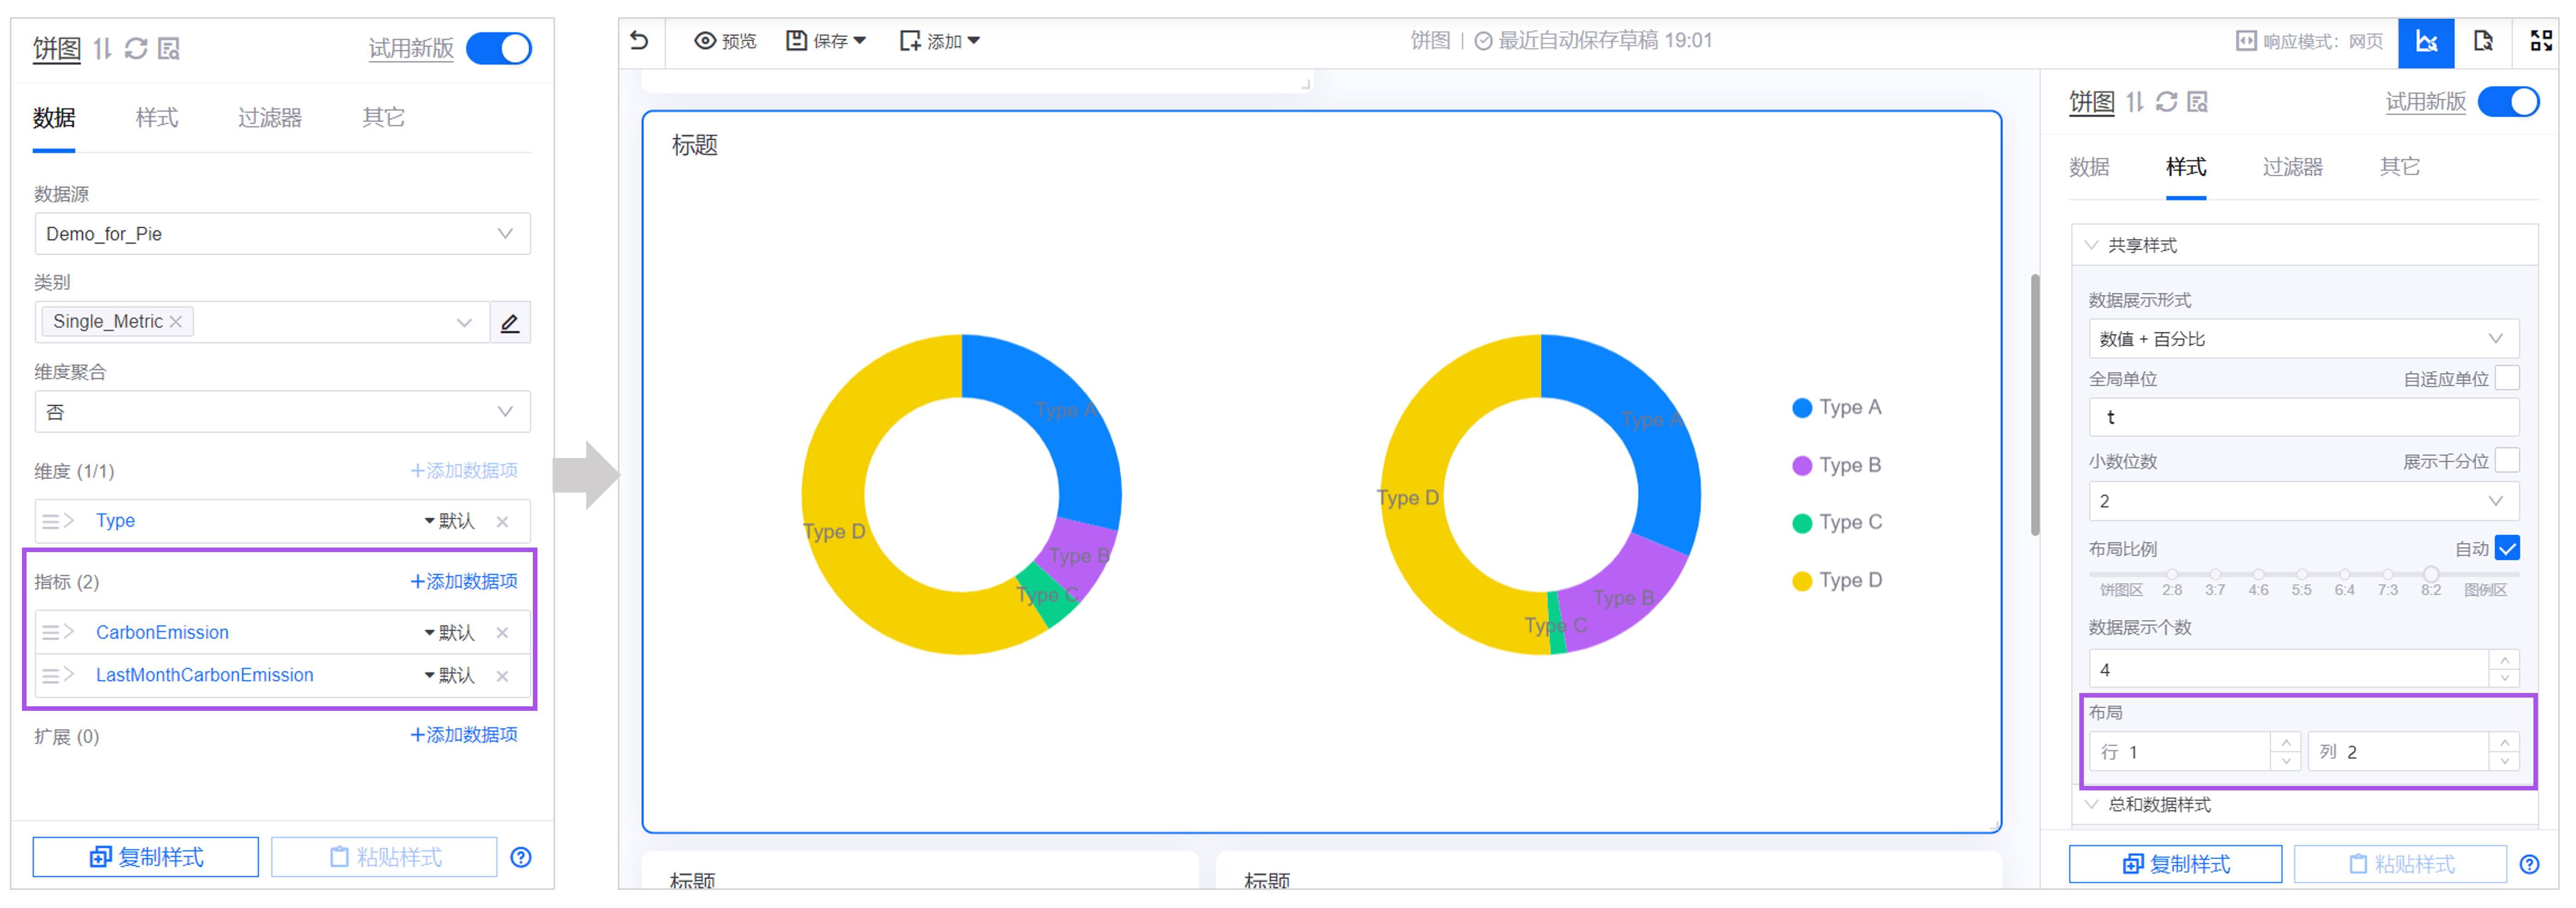The height and width of the screenshot is (908, 2576).
Task: Toggle 试用新版 switch in left panel
Action: (x=499, y=48)
